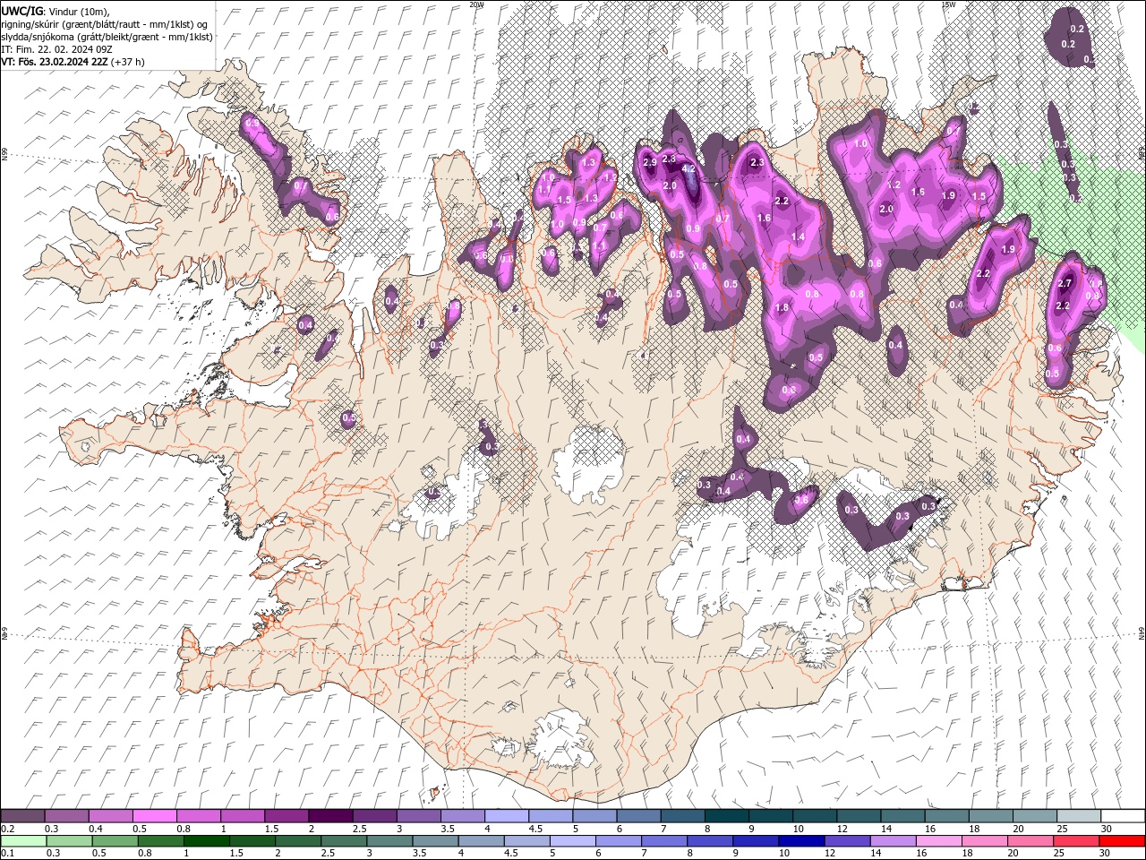Click the bright pink 0.5 snow scale swatch
The image size is (1146, 860).
(154, 816)
